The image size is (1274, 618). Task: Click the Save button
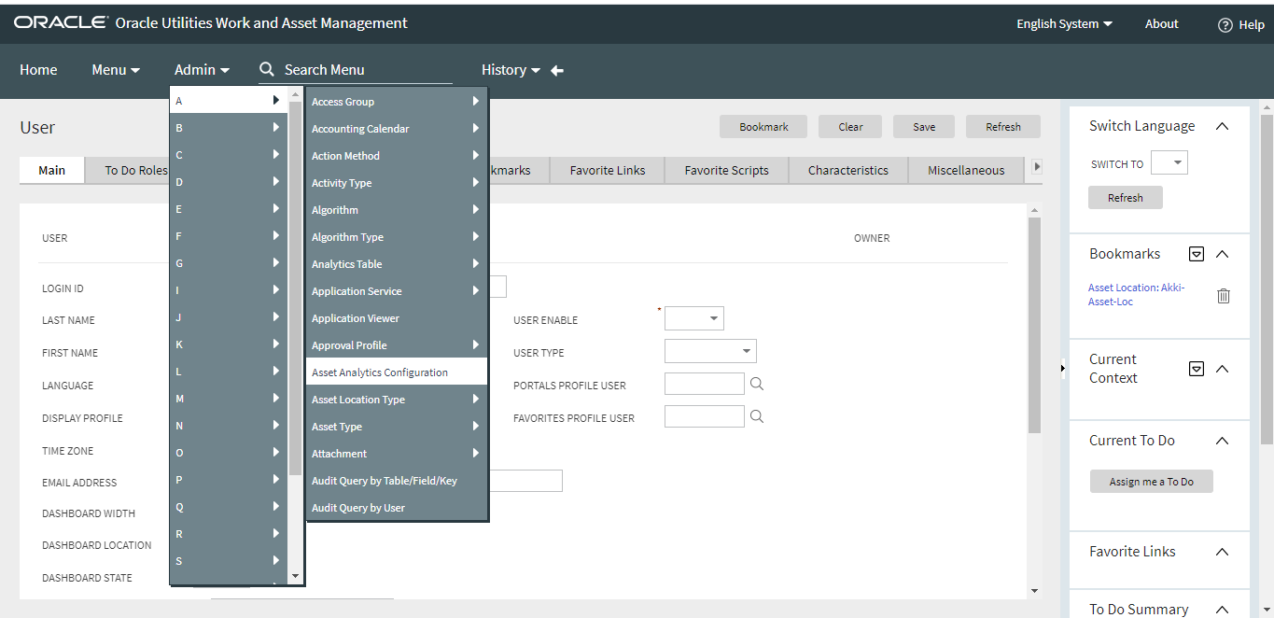click(x=923, y=126)
